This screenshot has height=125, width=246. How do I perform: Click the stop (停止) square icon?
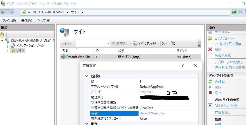coord(210,93)
